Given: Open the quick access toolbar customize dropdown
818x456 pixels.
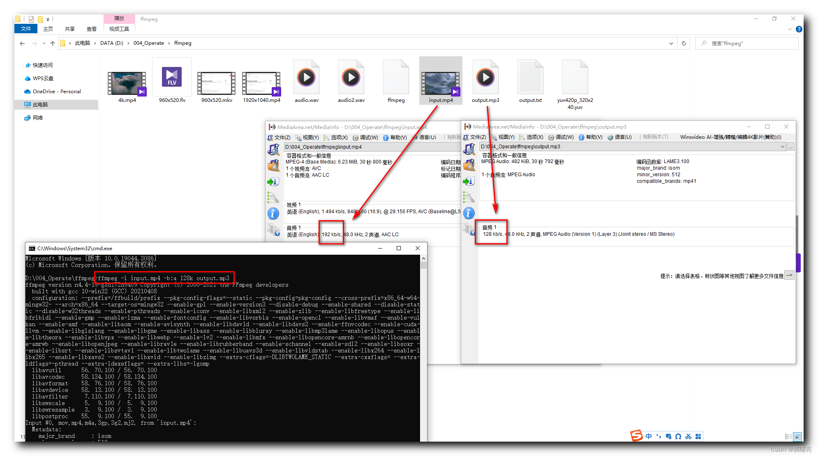Looking at the screenshot, I should pos(48,19).
